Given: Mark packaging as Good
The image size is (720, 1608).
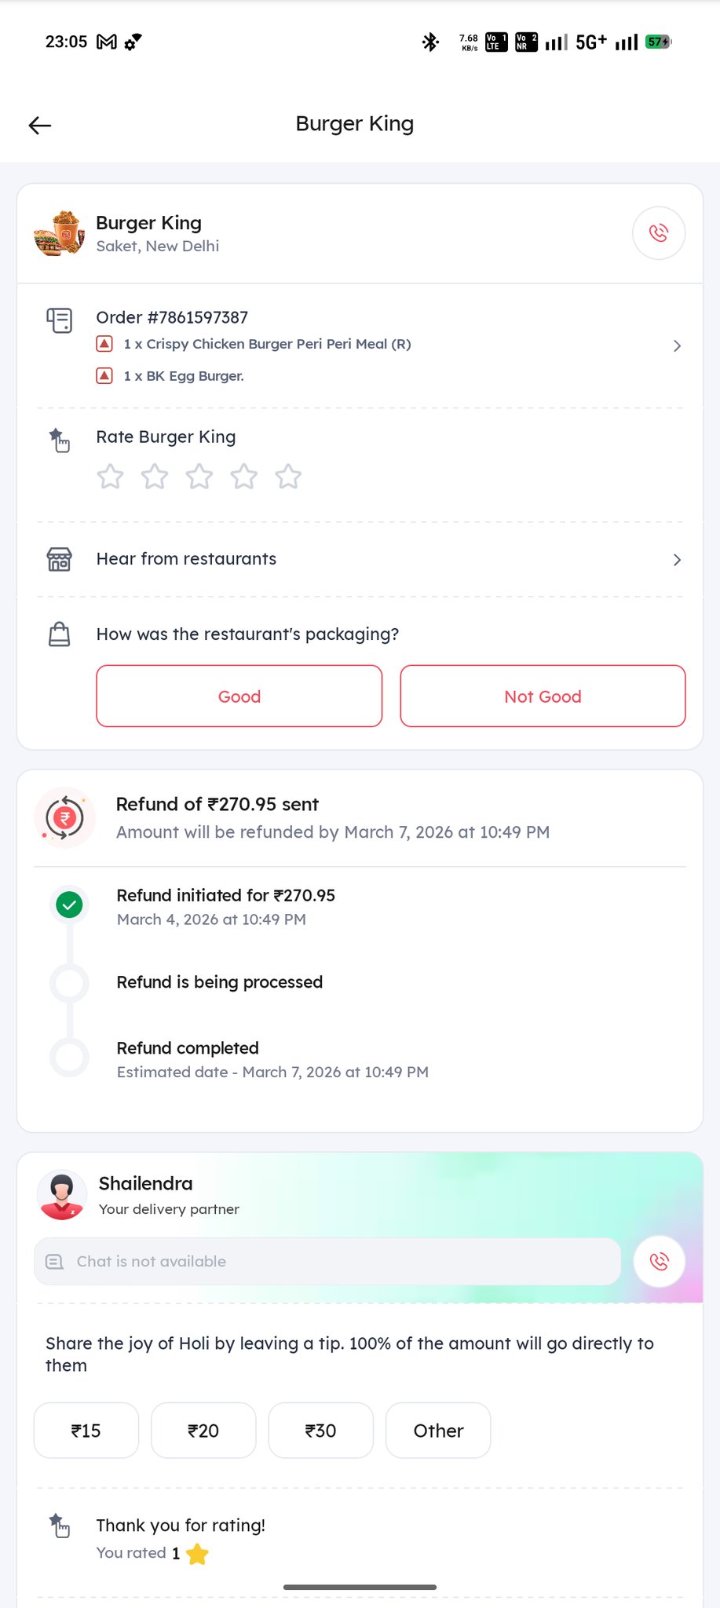Looking at the screenshot, I should point(239,696).
